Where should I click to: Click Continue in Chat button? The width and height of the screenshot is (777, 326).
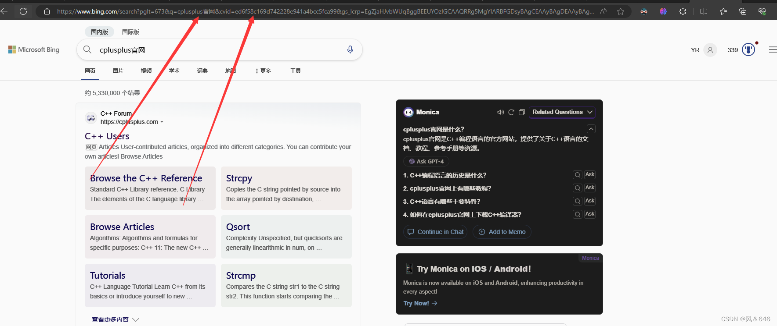435,232
